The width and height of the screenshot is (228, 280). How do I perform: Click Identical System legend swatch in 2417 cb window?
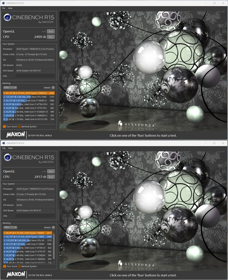(19, 267)
